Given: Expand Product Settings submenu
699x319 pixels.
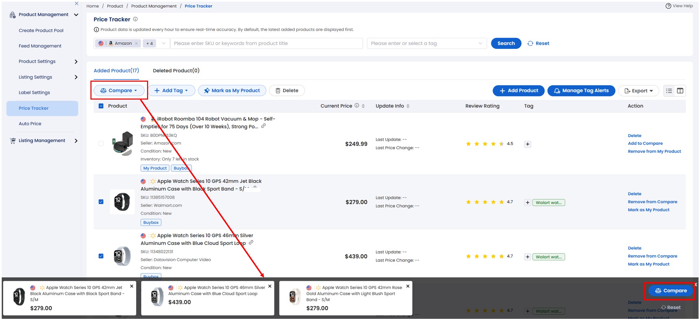Looking at the screenshot, I should pyautogui.click(x=76, y=62).
